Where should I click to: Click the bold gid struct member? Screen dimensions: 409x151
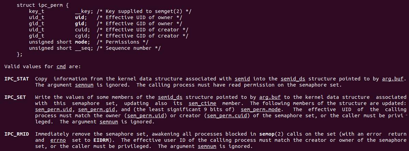(81, 24)
